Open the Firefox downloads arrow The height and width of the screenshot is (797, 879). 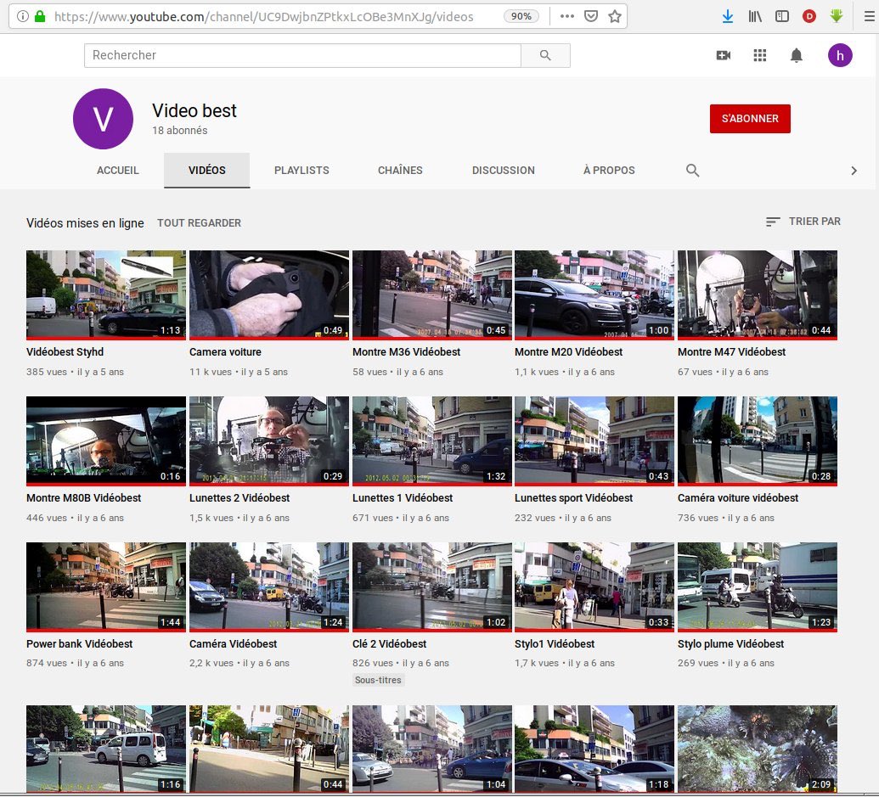(728, 16)
